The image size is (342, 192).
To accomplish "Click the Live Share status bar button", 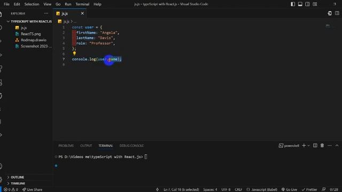I will [x=32, y=190].
